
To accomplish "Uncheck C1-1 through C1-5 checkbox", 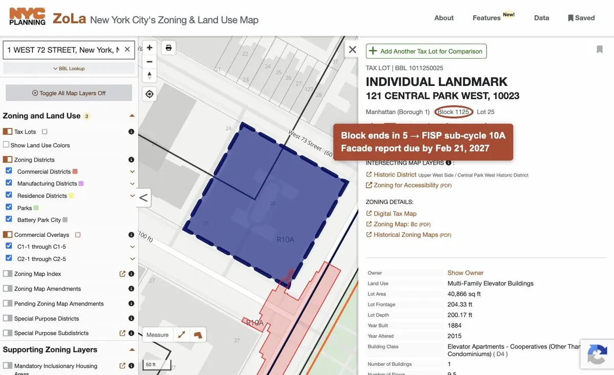I will pos(9,246).
